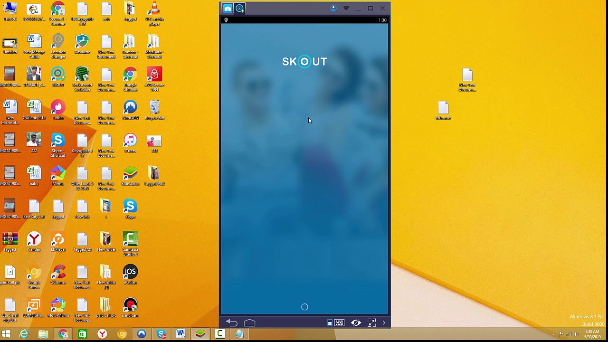Select the CCleaner desktop shortcut

pos(58,275)
